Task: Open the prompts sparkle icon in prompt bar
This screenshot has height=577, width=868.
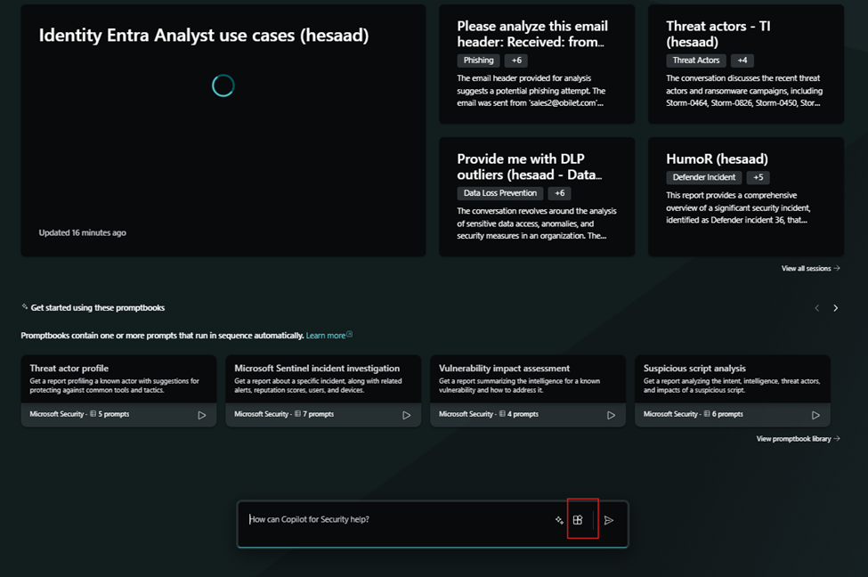Action: click(x=559, y=520)
